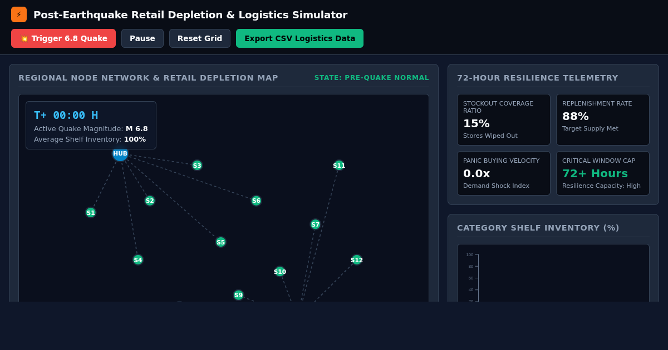Click the Replenishment Rate 88% card

pyautogui.click(x=603, y=119)
